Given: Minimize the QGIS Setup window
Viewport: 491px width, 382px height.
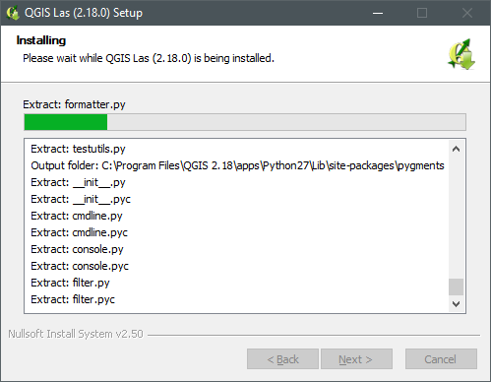Looking at the screenshot, I should 378,13.
